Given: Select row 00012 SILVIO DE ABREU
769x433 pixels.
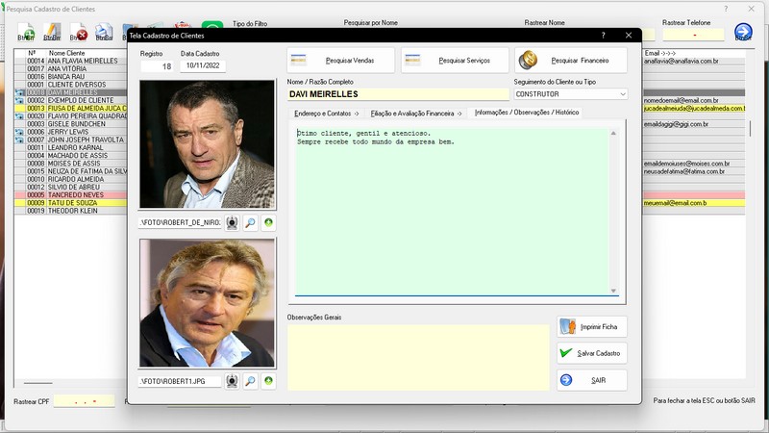Looking at the screenshot, I should (x=72, y=187).
